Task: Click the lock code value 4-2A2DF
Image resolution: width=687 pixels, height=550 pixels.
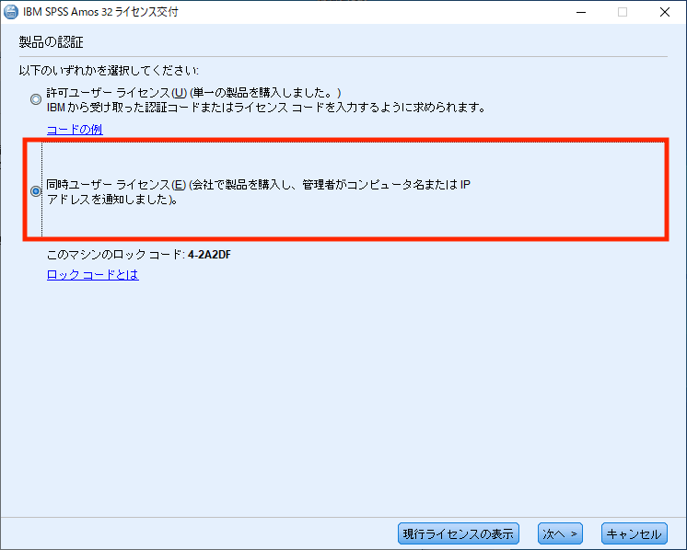Action: (209, 254)
